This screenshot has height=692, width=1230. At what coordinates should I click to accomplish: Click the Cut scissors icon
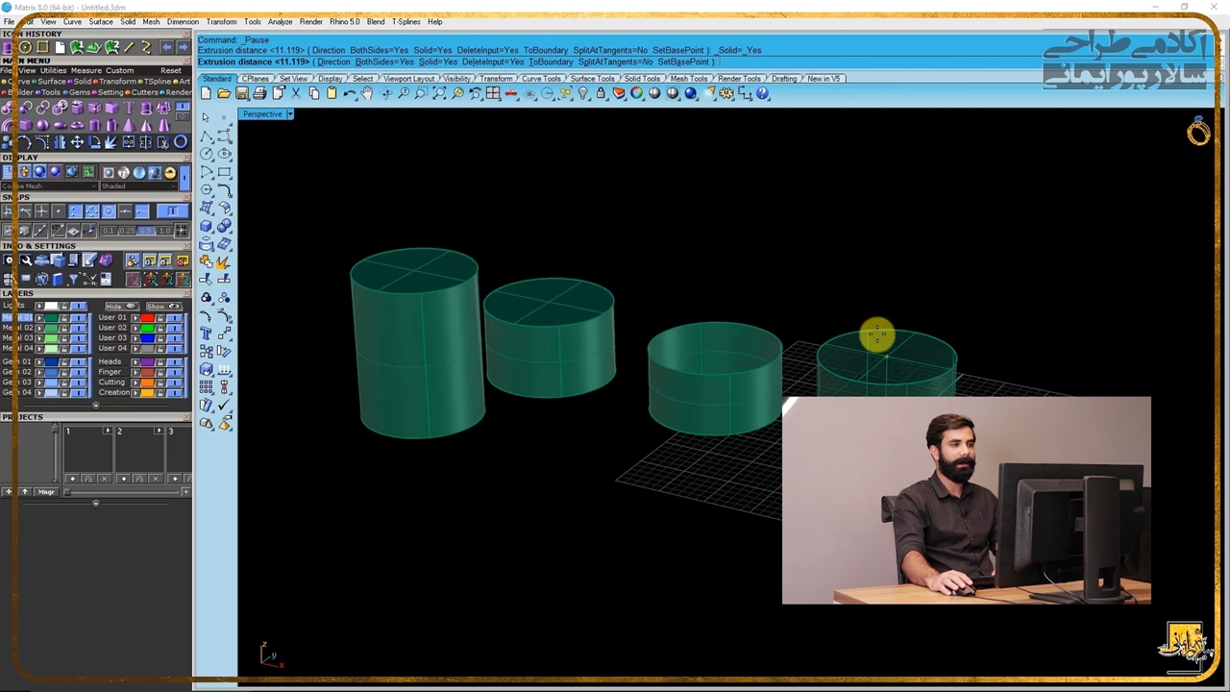296,93
